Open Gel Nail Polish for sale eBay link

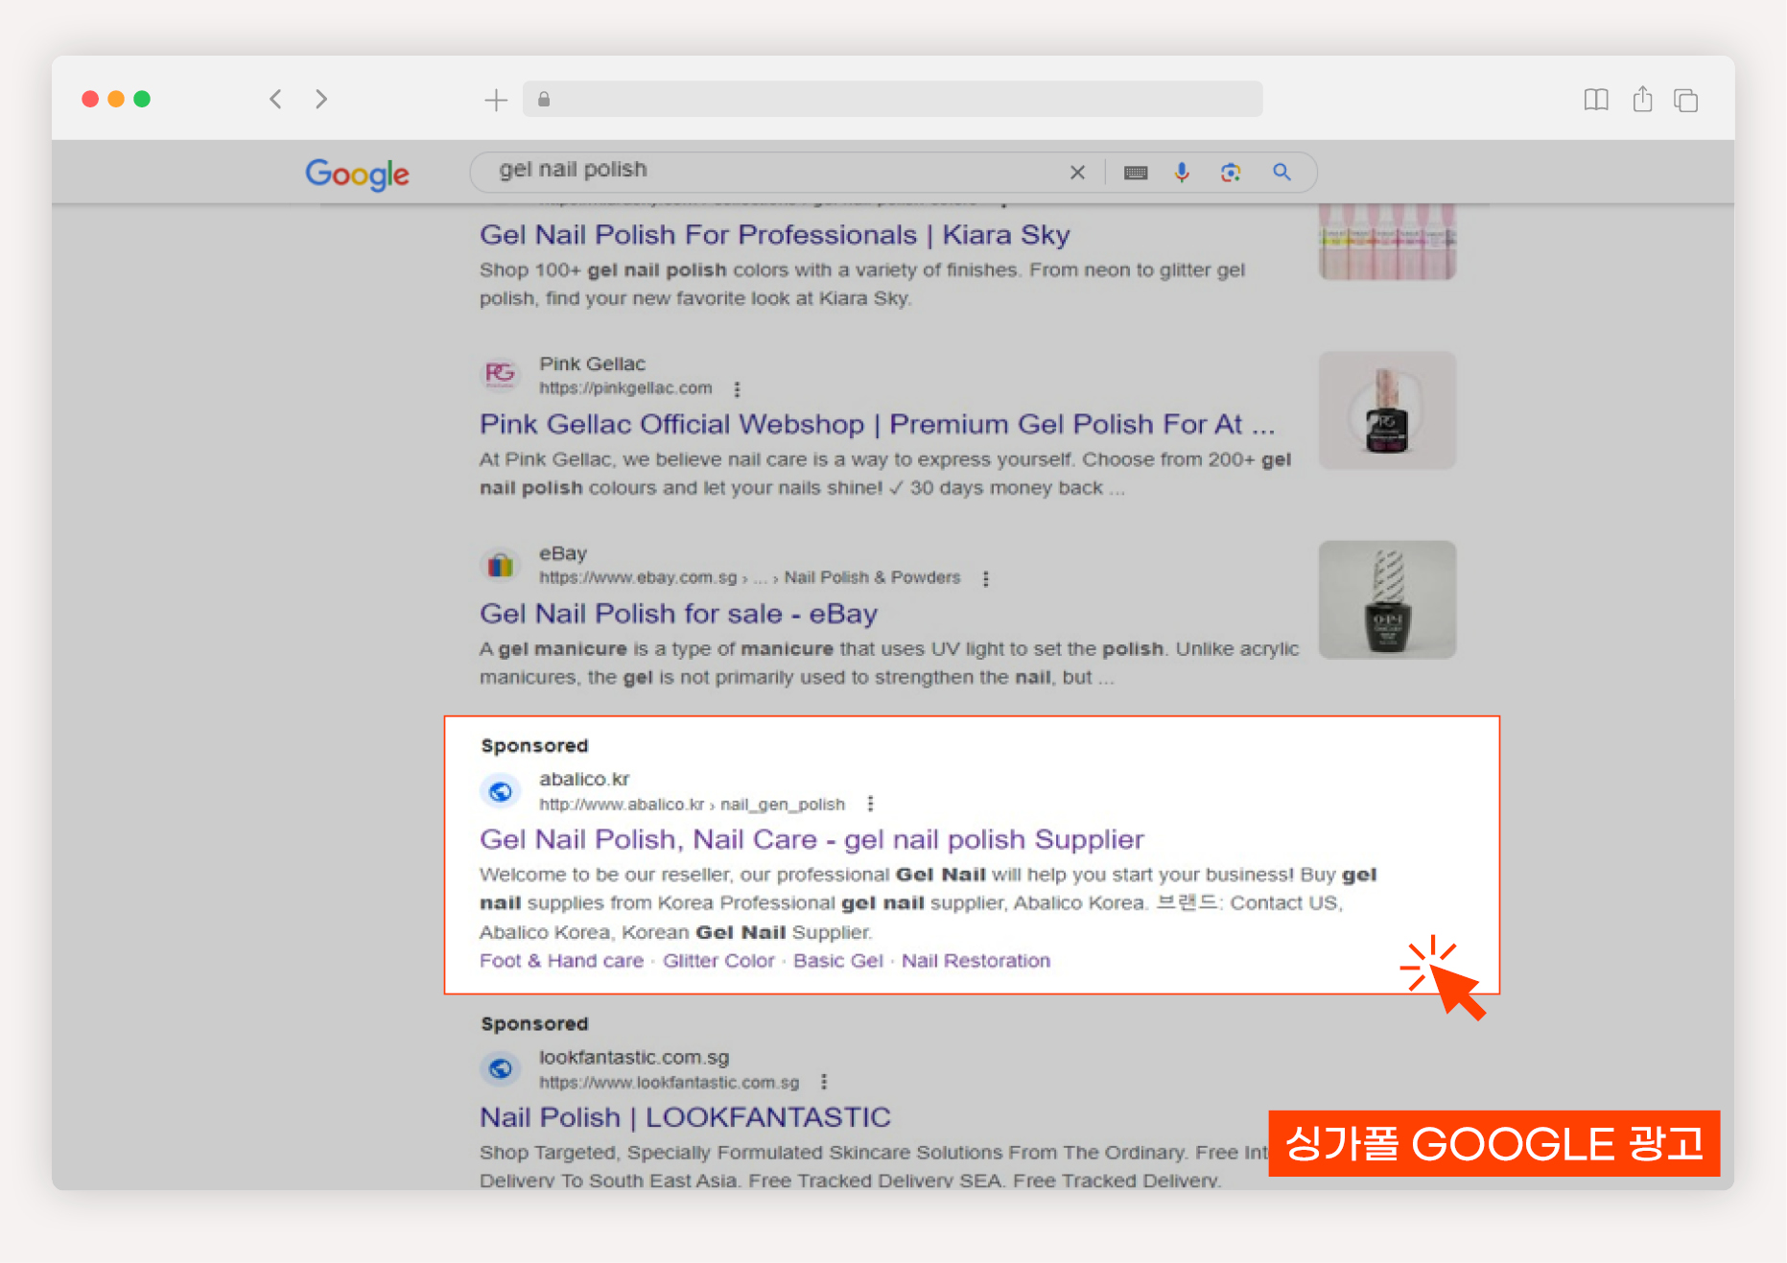click(x=678, y=614)
